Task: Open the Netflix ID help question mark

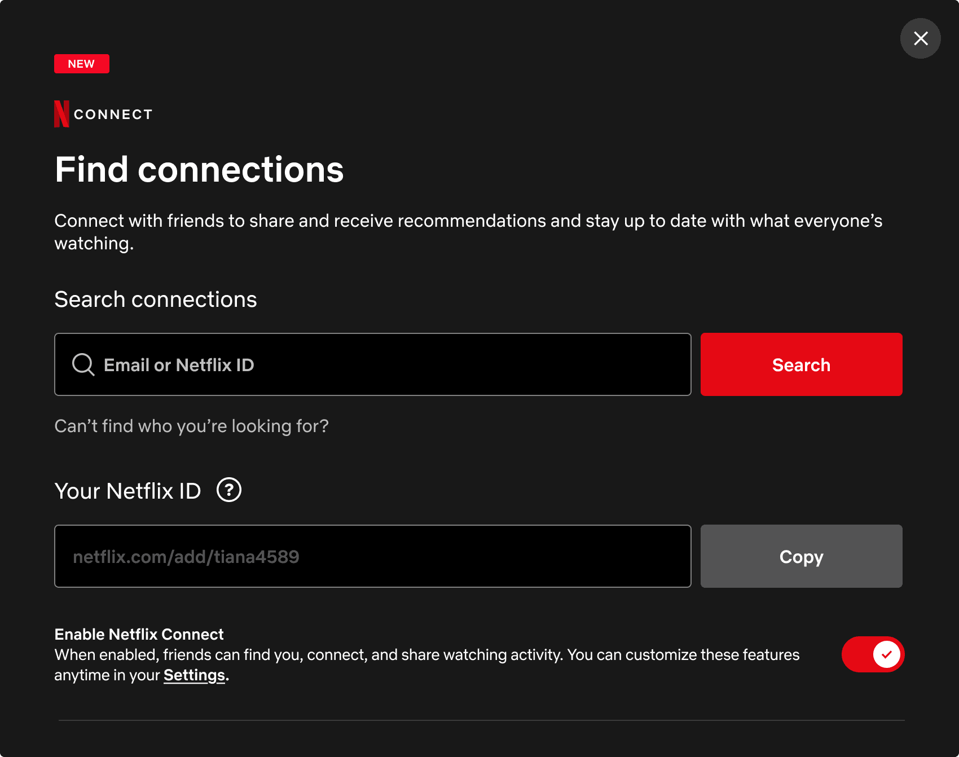Action: [x=229, y=490]
